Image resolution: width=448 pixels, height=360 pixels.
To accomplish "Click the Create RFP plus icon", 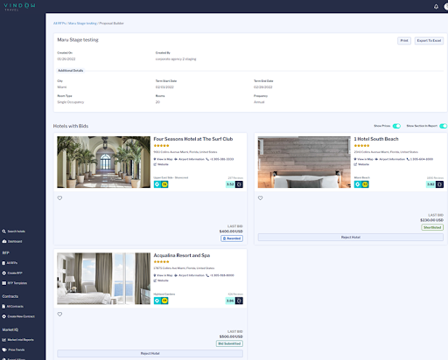I will pyautogui.click(x=4, y=273).
